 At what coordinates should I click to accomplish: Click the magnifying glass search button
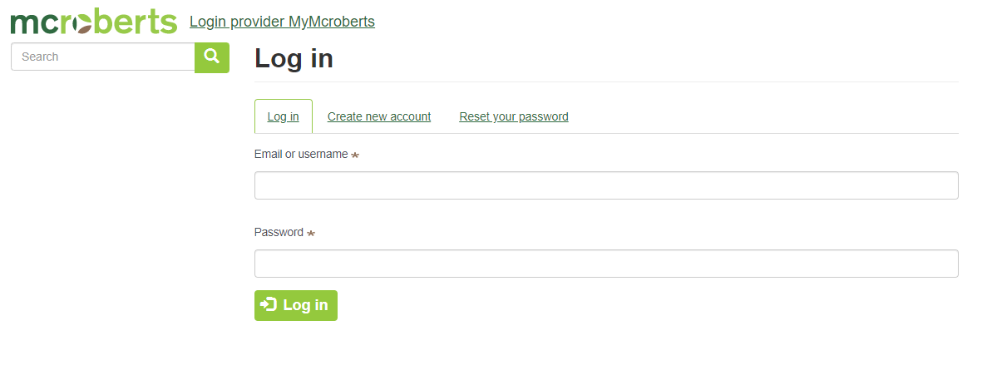(x=212, y=58)
